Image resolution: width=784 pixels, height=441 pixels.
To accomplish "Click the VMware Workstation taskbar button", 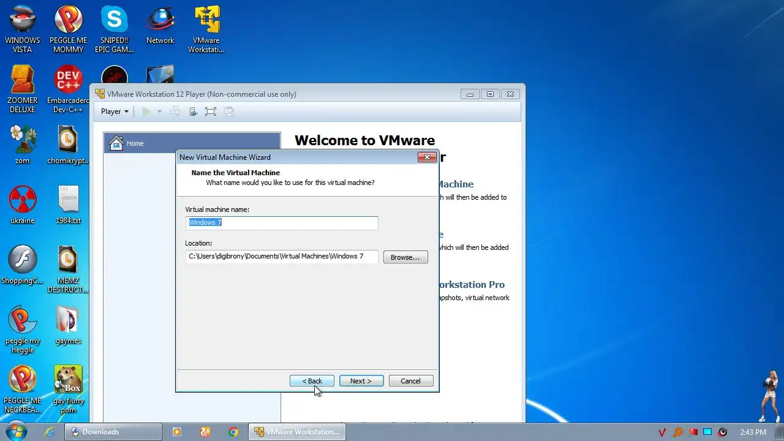I will (x=296, y=432).
